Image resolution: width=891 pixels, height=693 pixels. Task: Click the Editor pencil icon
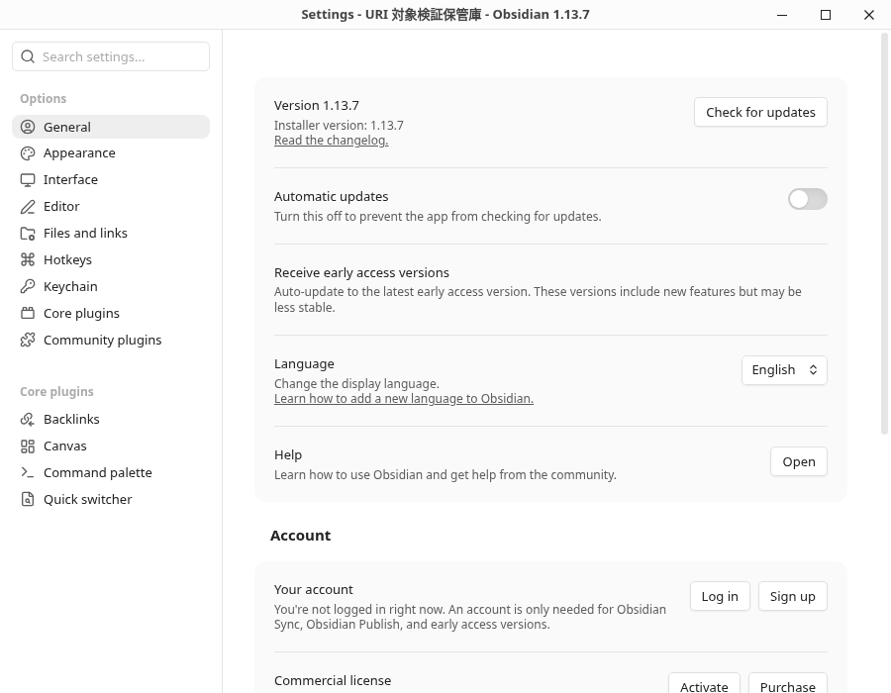click(x=28, y=207)
